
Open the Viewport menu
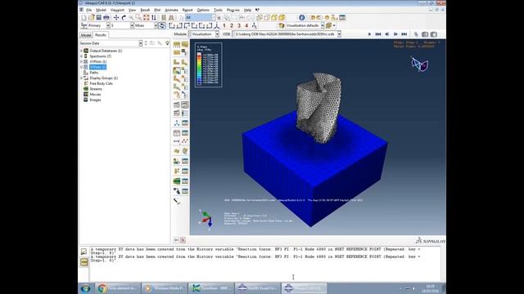tap(117, 11)
